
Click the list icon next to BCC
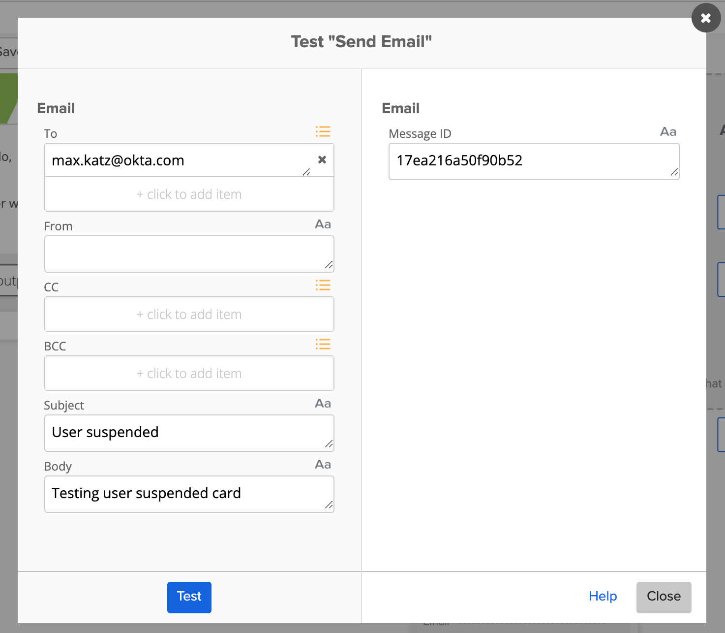pos(323,344)
